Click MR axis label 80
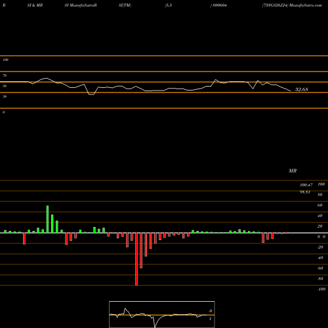 319,195
